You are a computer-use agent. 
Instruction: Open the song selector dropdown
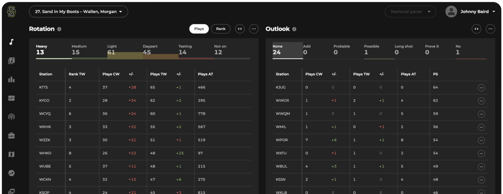79,12
